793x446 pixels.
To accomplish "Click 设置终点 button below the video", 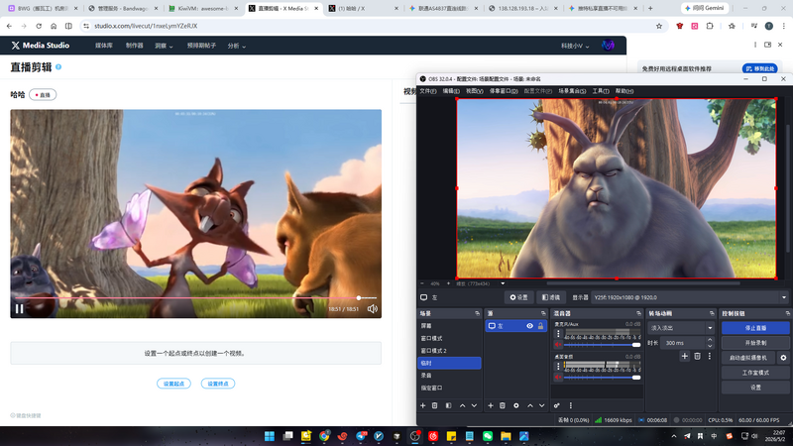I will (x=218, y=384).
